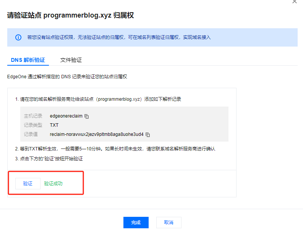The width and height of the screenshot is (303, 234).
Task: Click the 记录类型 label
Action: point(33,125)
